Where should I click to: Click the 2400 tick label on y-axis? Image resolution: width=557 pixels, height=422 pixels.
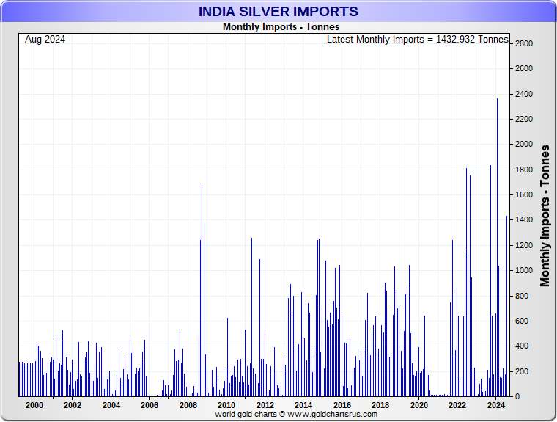tap(523, 95)
